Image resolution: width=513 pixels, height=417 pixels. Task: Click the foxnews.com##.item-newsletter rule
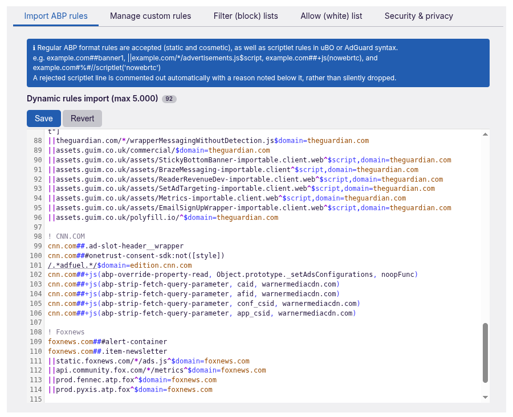(x=108, y=351)
